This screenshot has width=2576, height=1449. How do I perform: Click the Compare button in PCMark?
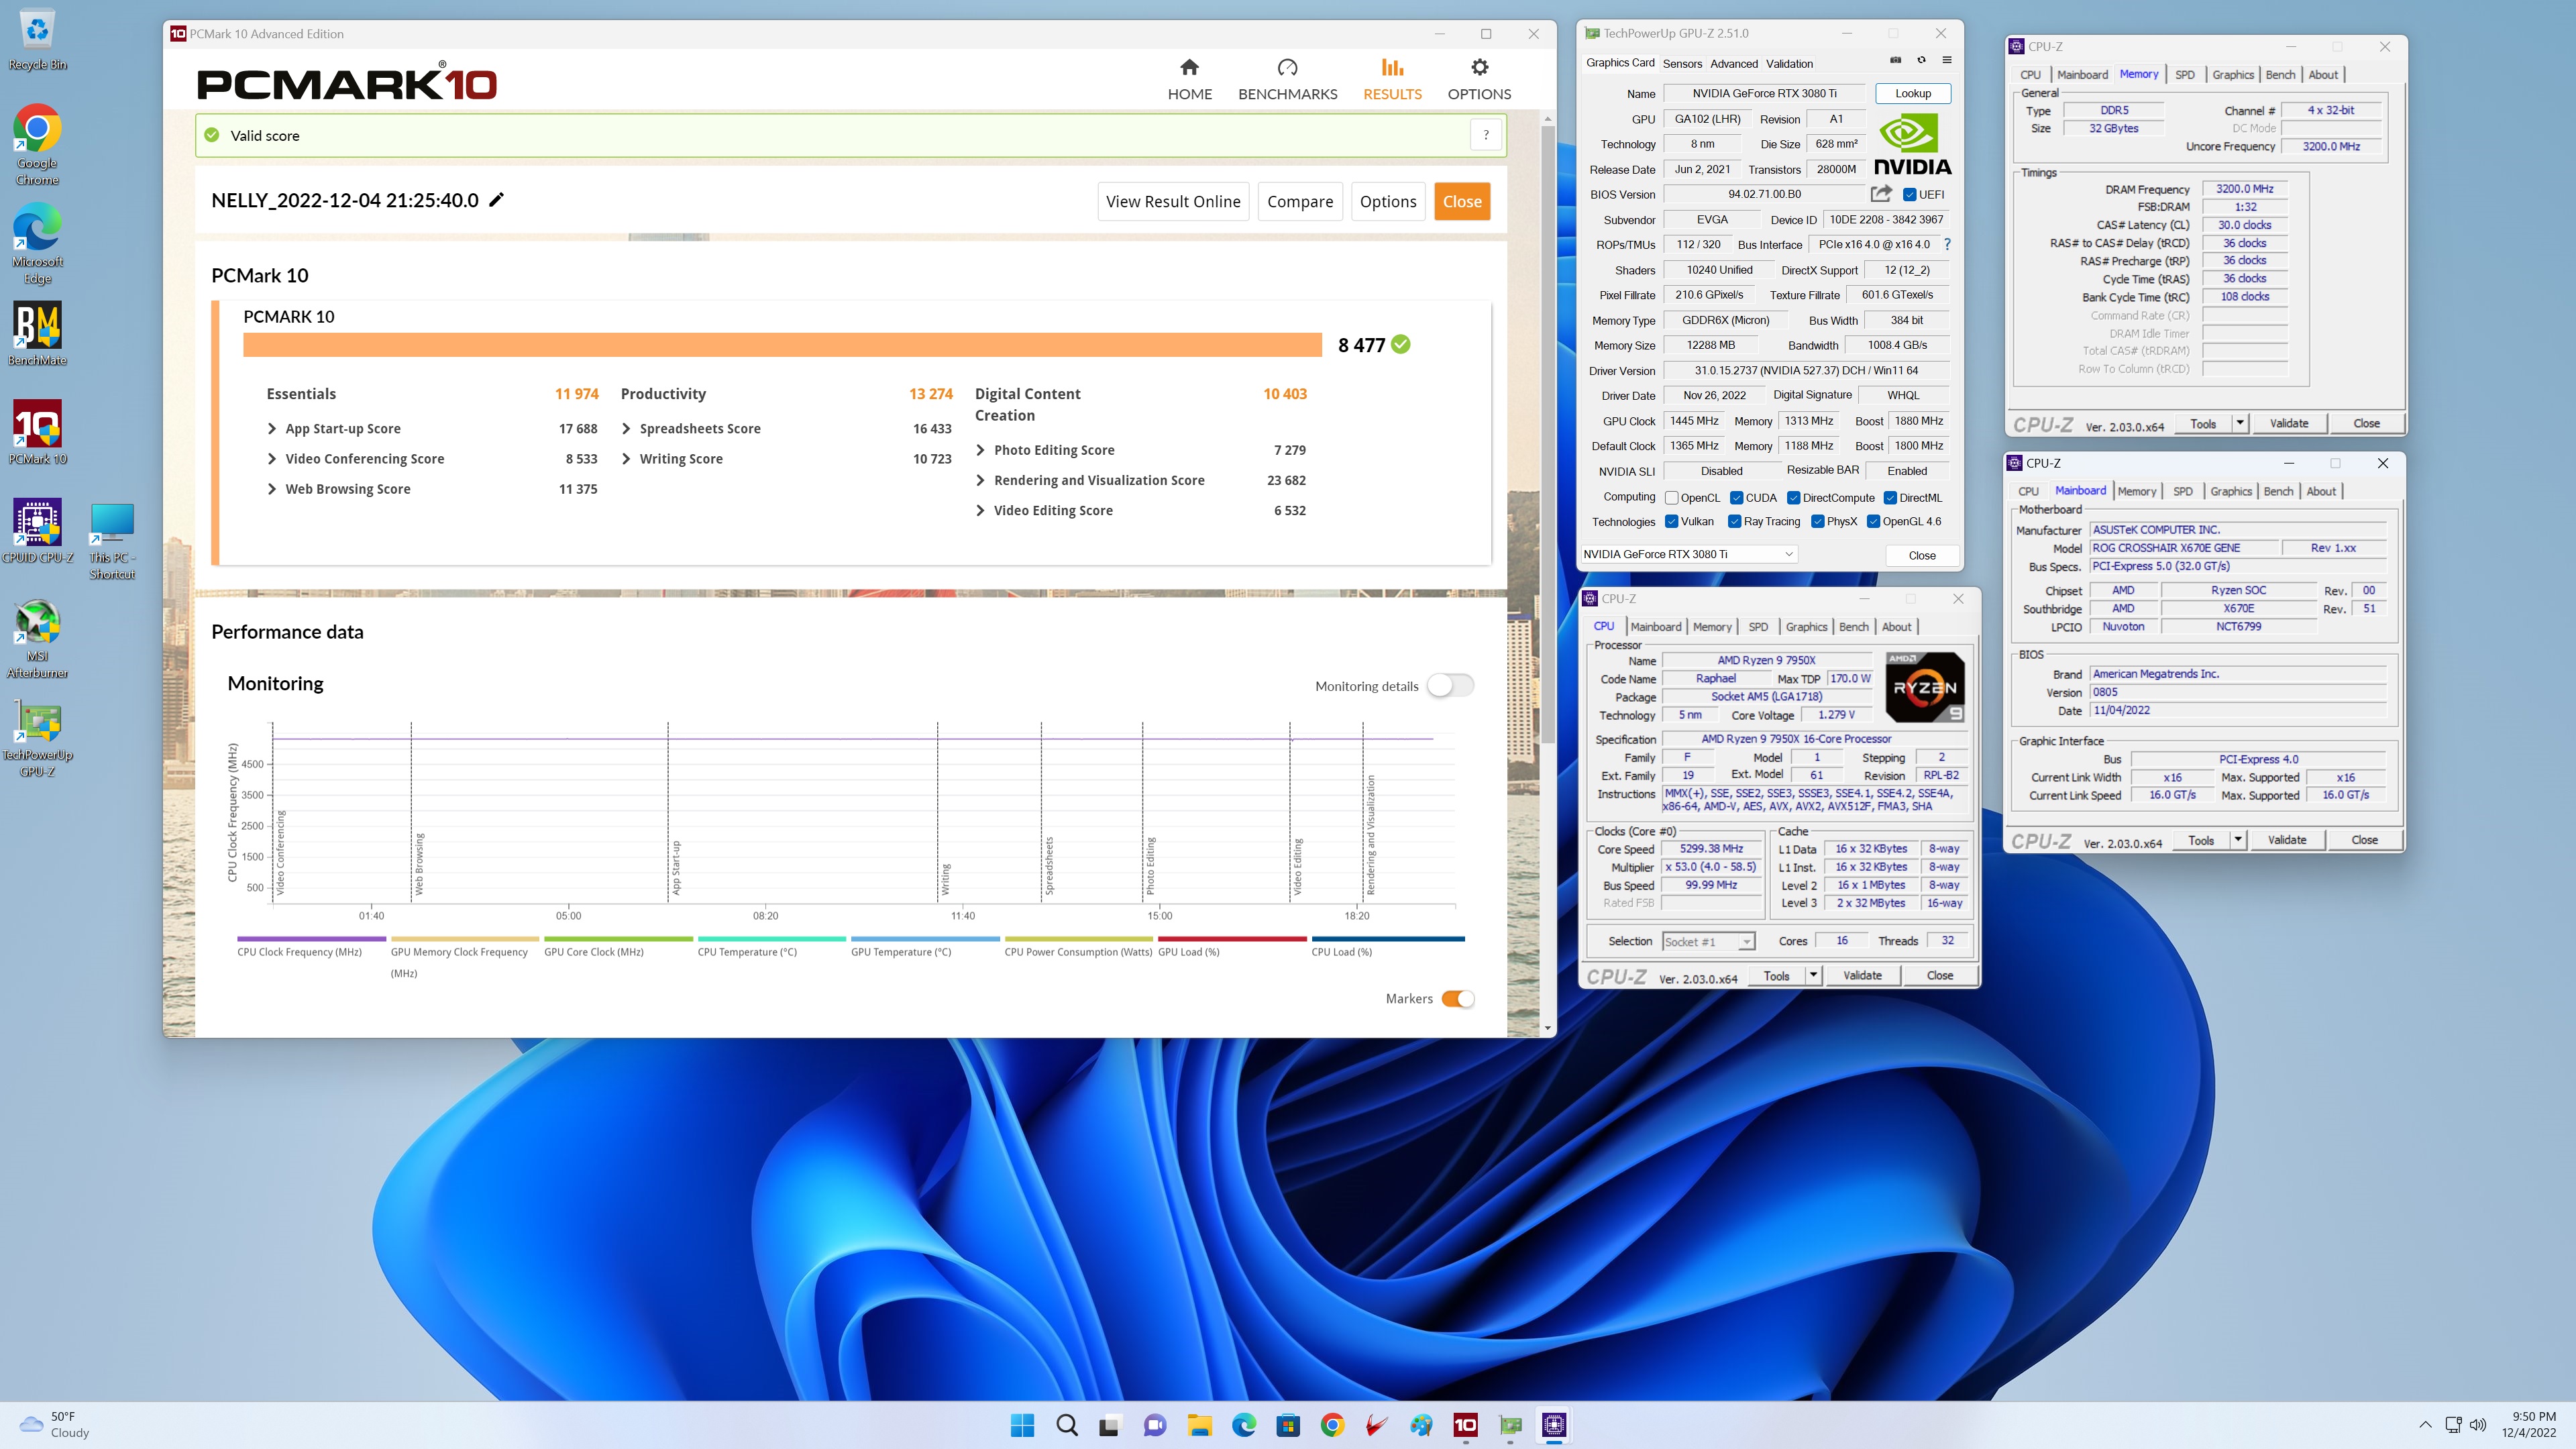click(1300, 201)
